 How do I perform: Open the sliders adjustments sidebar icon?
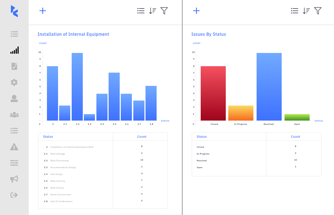14,163
